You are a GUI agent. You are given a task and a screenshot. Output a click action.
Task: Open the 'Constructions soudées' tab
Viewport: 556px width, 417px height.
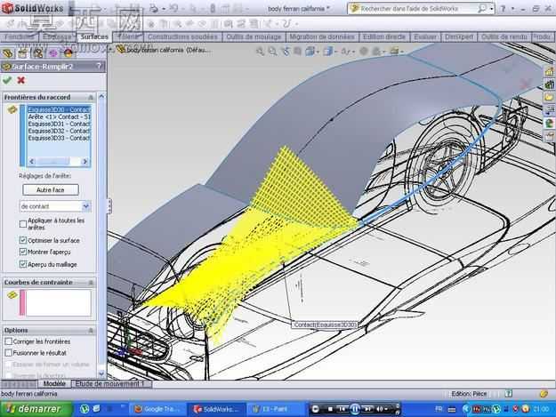(x=182, y=36)
